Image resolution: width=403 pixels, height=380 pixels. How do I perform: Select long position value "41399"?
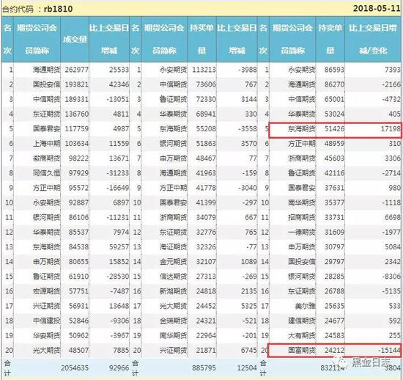point(206,202)
